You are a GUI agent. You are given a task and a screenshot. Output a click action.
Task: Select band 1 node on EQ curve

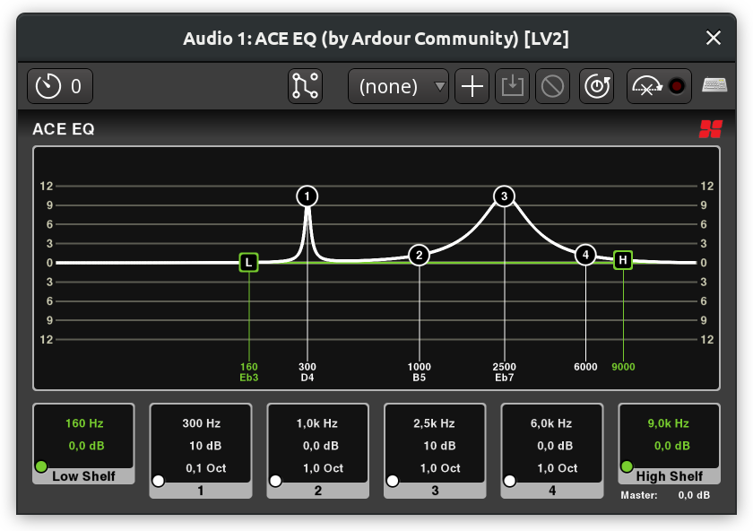[x=307, y=196]
